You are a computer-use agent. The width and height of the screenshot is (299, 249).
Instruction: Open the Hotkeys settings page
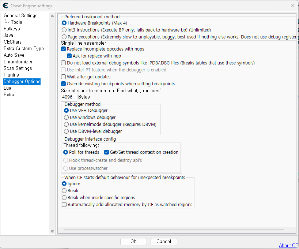click(x=12, y=29)
